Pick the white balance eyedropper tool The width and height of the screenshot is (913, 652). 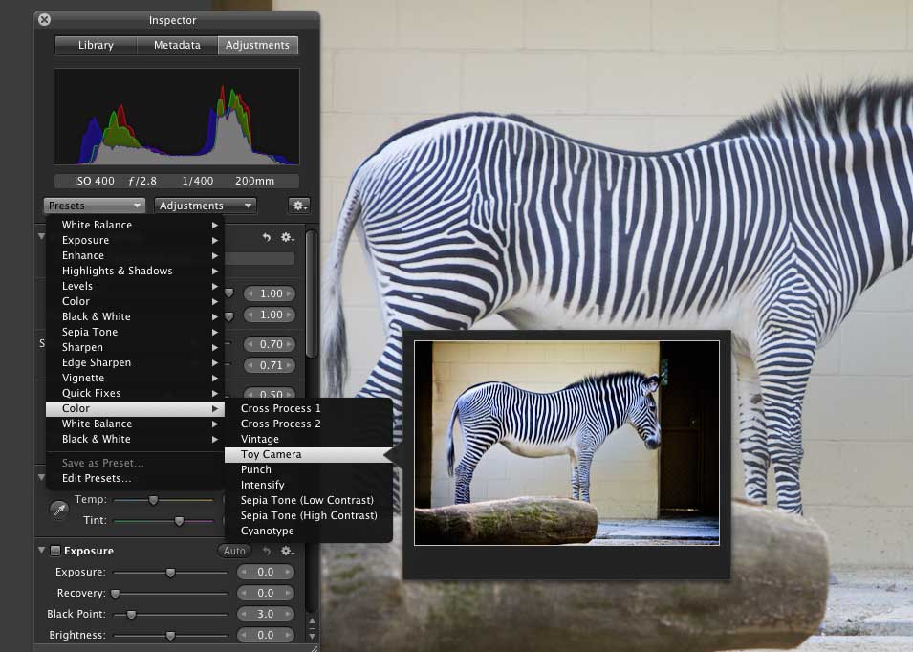click(x=59, y=510)
